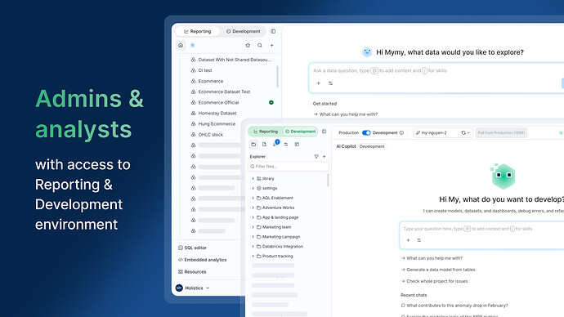Open favorites star icon in Reporting sidebar
The height and width of the screenshot is (317, 564).
[x=248, y=45]
